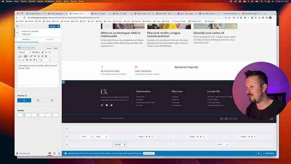Open the Instagram icon in the footer

tap(102, 105)
